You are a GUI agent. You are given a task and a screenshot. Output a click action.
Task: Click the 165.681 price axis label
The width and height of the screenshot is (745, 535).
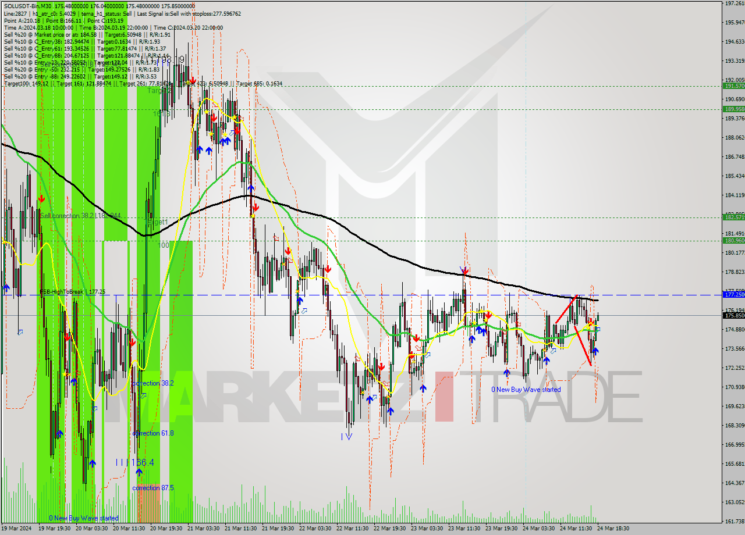(735, 464)
